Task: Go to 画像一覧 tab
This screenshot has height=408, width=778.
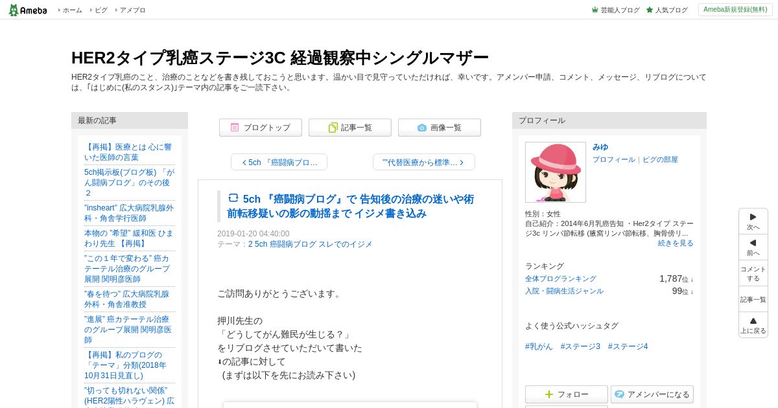Action: click(440, 128)
